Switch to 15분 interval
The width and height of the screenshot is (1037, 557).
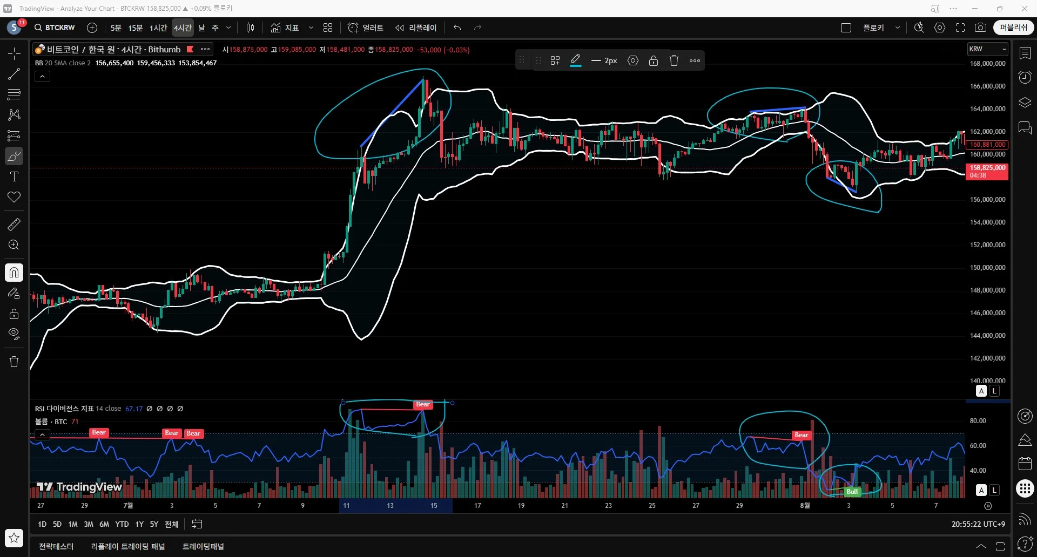coord(135,28)
